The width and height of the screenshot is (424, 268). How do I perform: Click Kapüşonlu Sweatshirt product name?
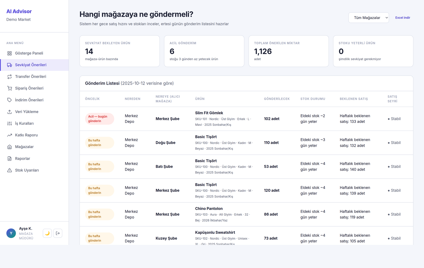click(x=215, y=232)
